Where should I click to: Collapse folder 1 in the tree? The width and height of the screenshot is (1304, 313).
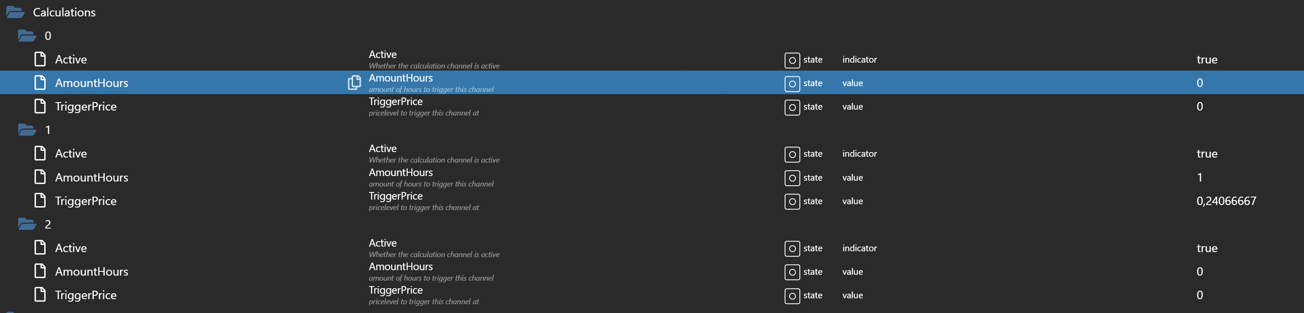pos(27,130)
